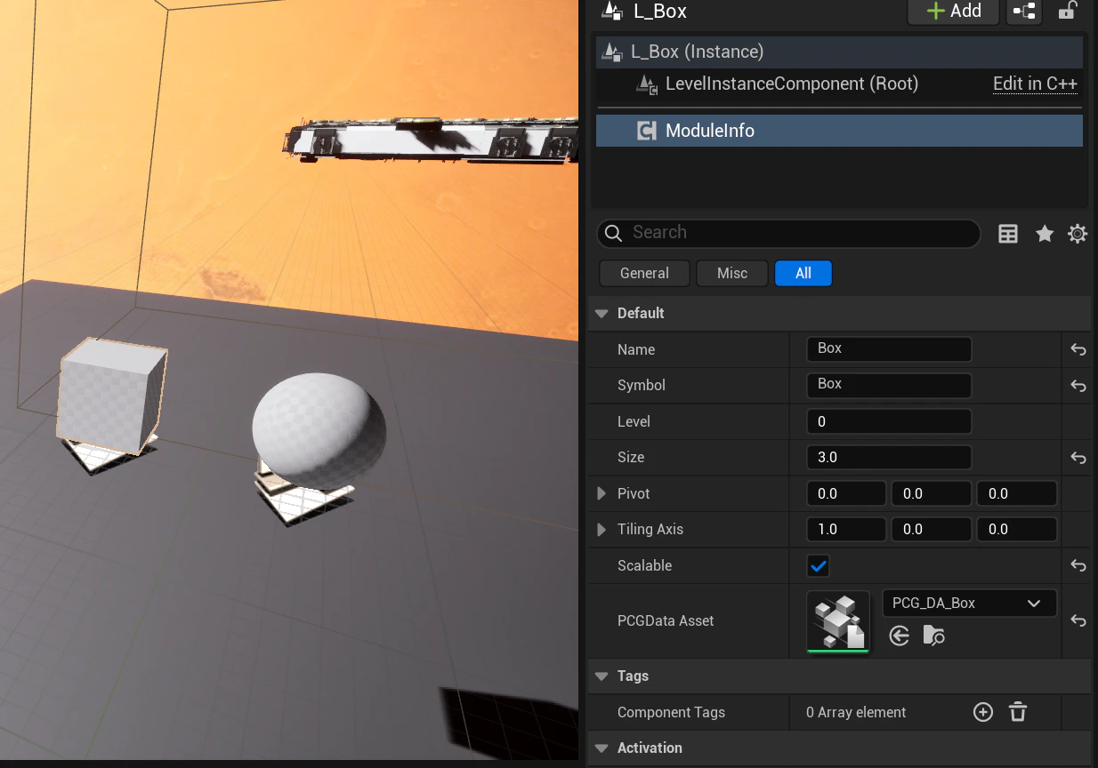
Task: Collapse the Default section
Action: tap(601, 313)
